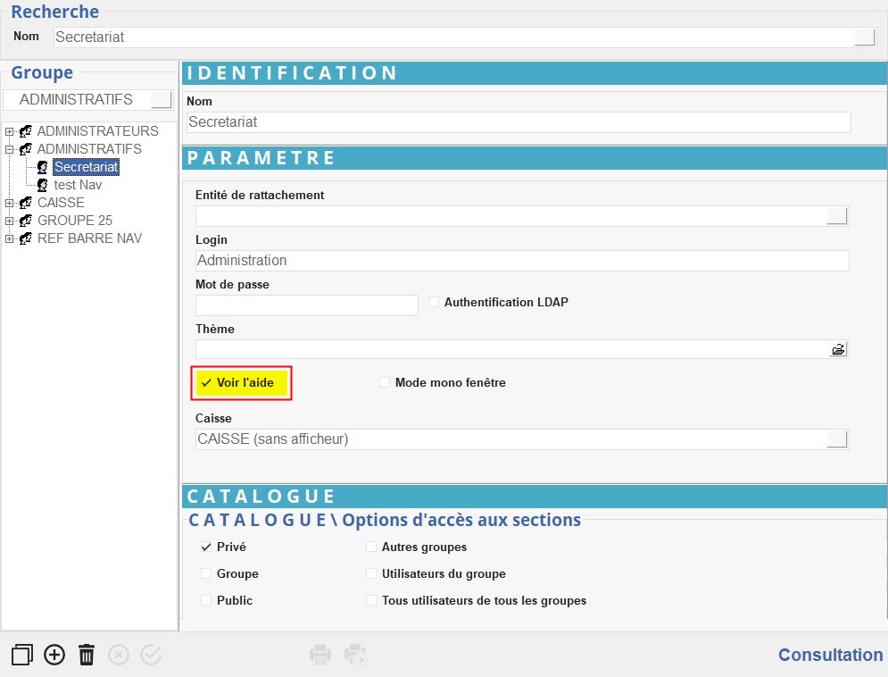Click the Consultation mode label

[830, 655]
